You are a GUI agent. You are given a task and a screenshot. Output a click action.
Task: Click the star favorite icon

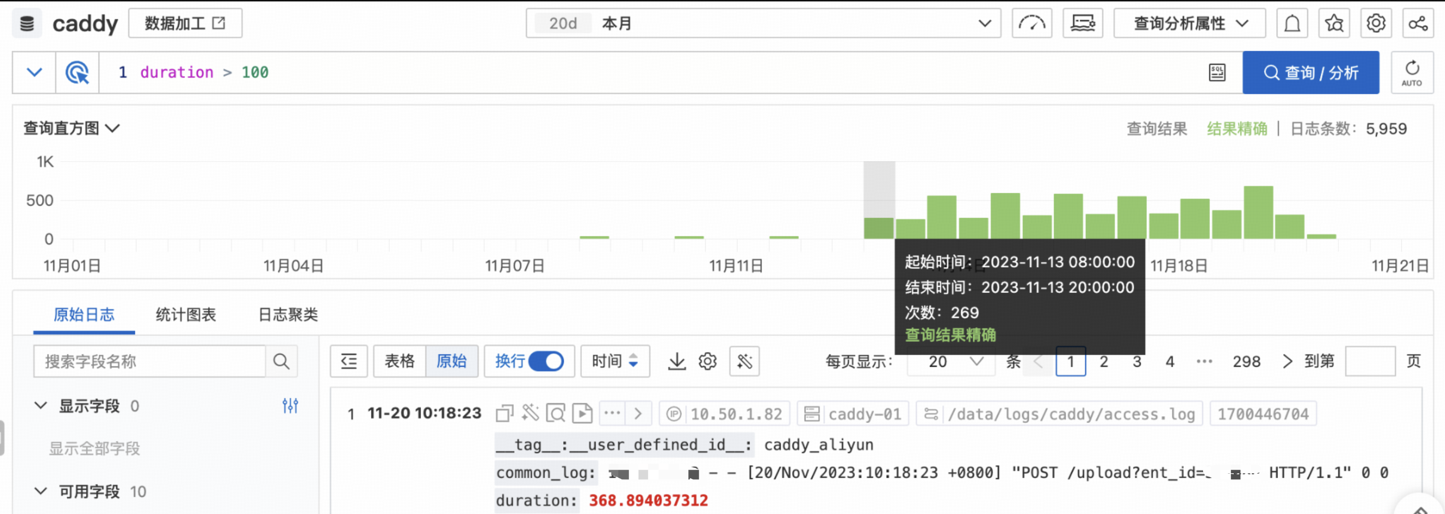coord(1334,23)
